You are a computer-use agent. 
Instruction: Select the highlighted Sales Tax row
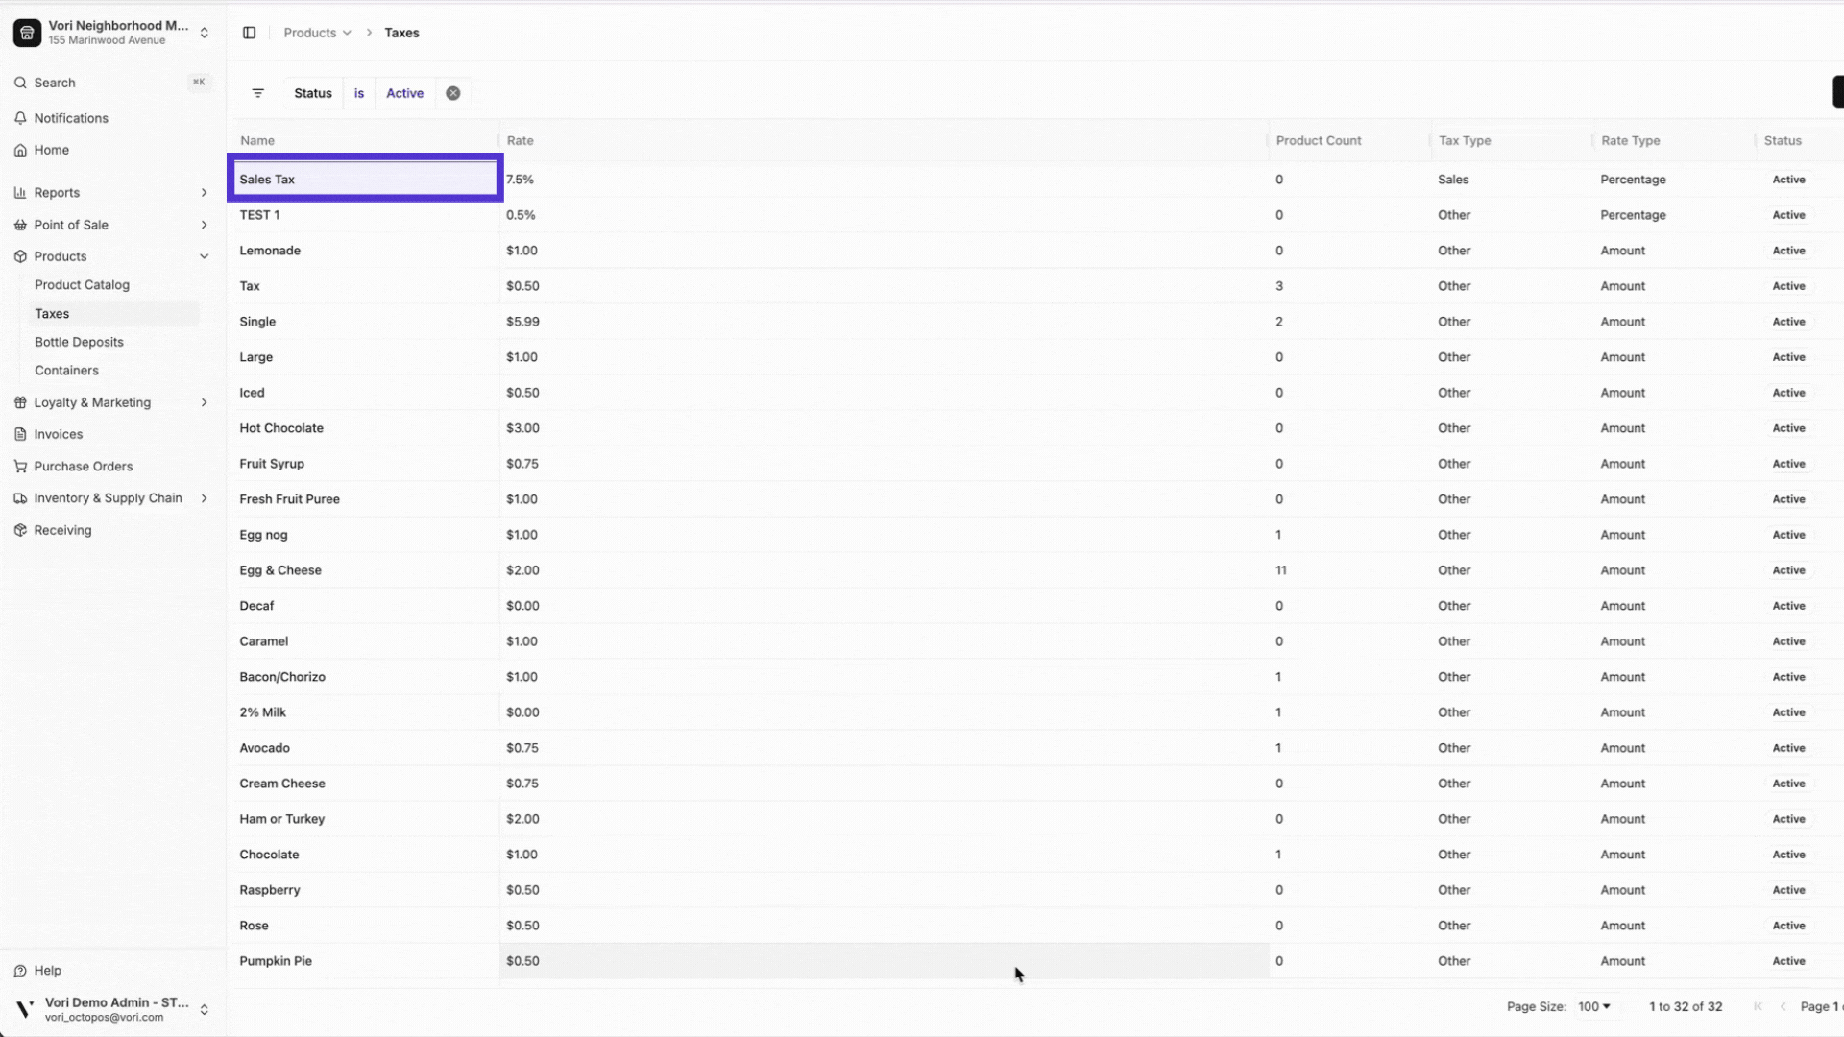tap(364, 179)
